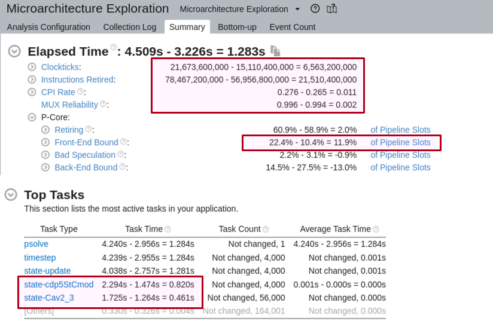Open the Collection Log tab
This screenshot has height=324, width=493.
[x=129, y=27]
